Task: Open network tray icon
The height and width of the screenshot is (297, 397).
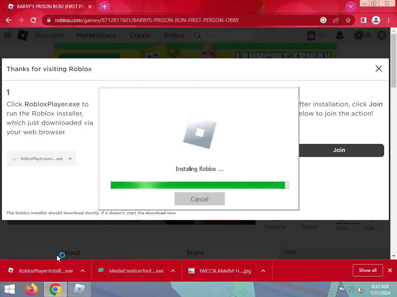Action: (x=351, y=290)
